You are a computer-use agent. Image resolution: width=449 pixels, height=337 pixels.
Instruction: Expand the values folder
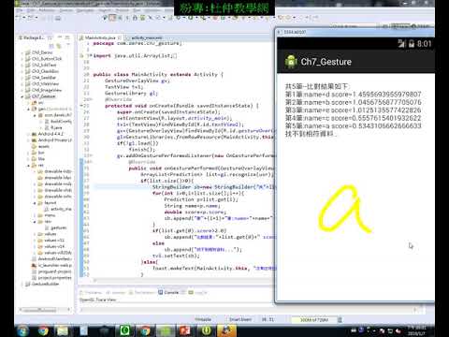pyautogui.click(x=35, y=234)
